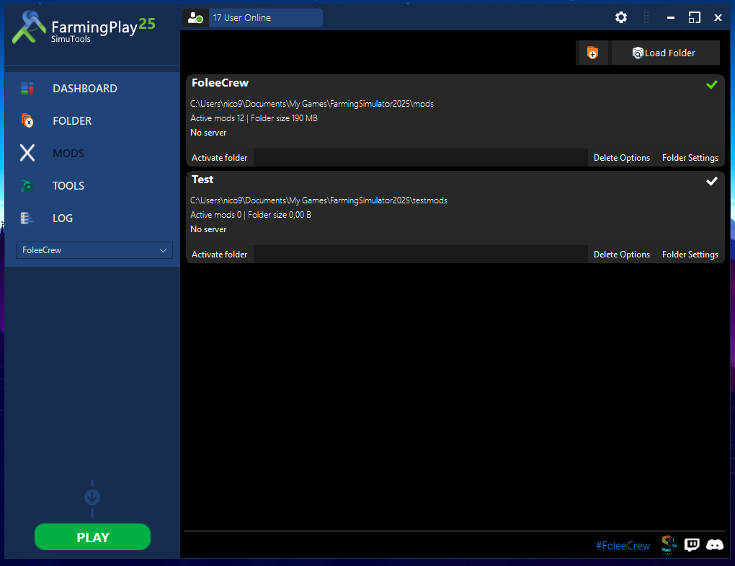Image resolution: width=735 pixels, height=566 pixels.
Task: Click the online users icon
Action: [x=195, y=18]
